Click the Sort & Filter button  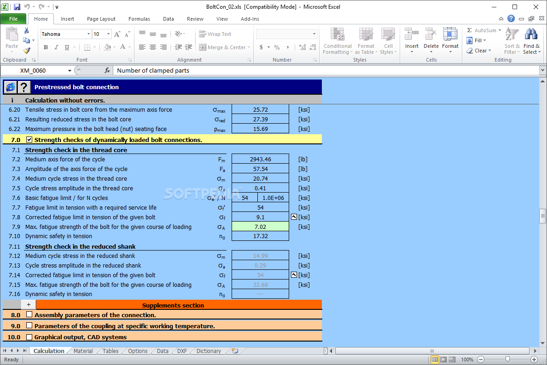tap(512, 41)
